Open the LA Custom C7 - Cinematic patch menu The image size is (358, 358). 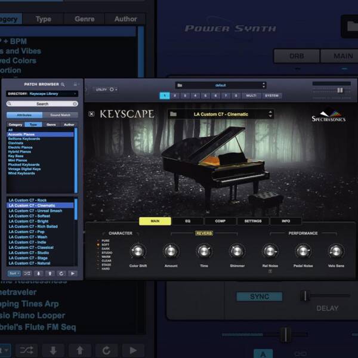(221, 114)
